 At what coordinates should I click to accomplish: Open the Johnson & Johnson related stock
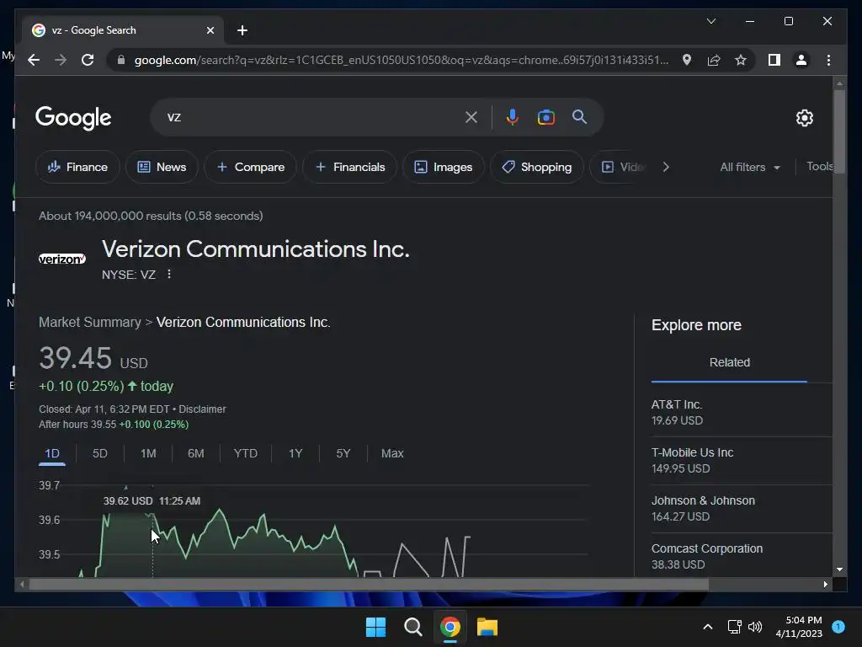(742, 508)
